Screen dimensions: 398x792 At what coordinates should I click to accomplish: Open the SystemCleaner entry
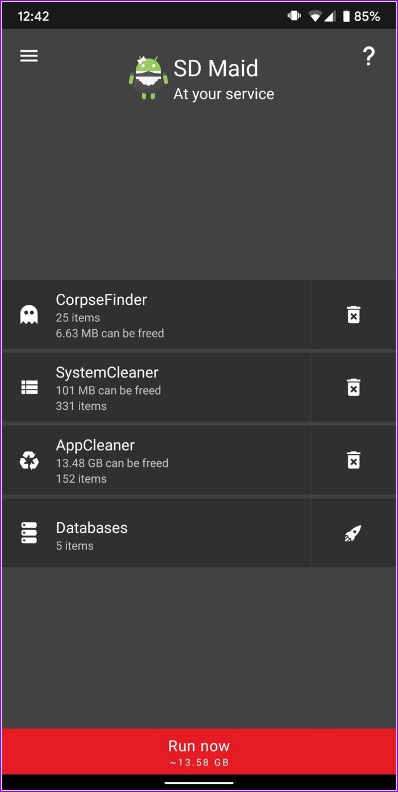click(x=156, y=387)
